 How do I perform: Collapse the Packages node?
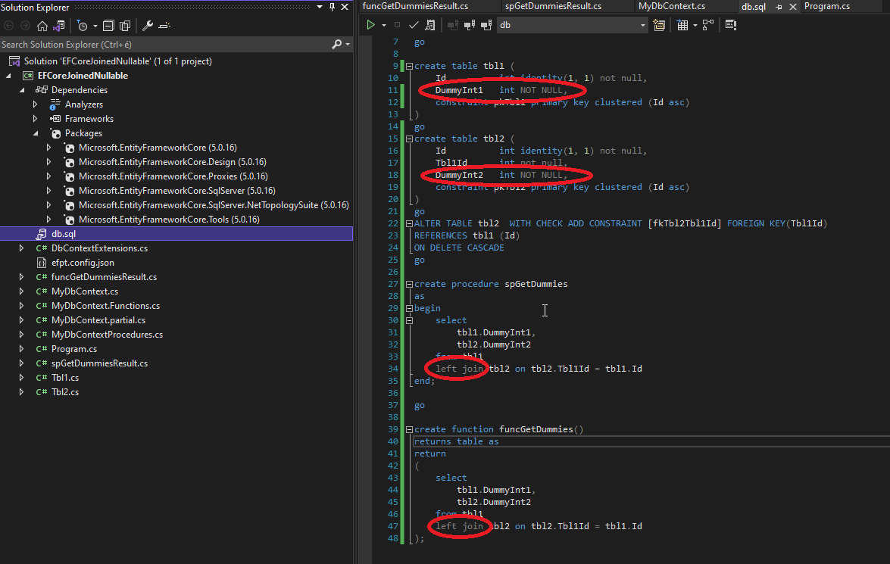(x=36, y=132)
